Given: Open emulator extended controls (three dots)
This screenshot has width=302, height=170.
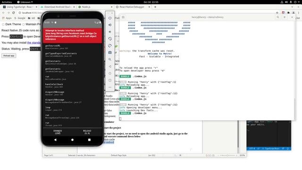Looking at the screenshot, I should pos(110,87).
